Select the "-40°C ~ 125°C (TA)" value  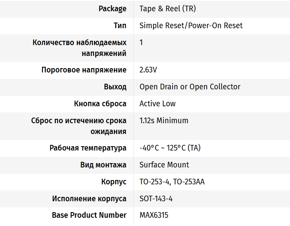170,148
